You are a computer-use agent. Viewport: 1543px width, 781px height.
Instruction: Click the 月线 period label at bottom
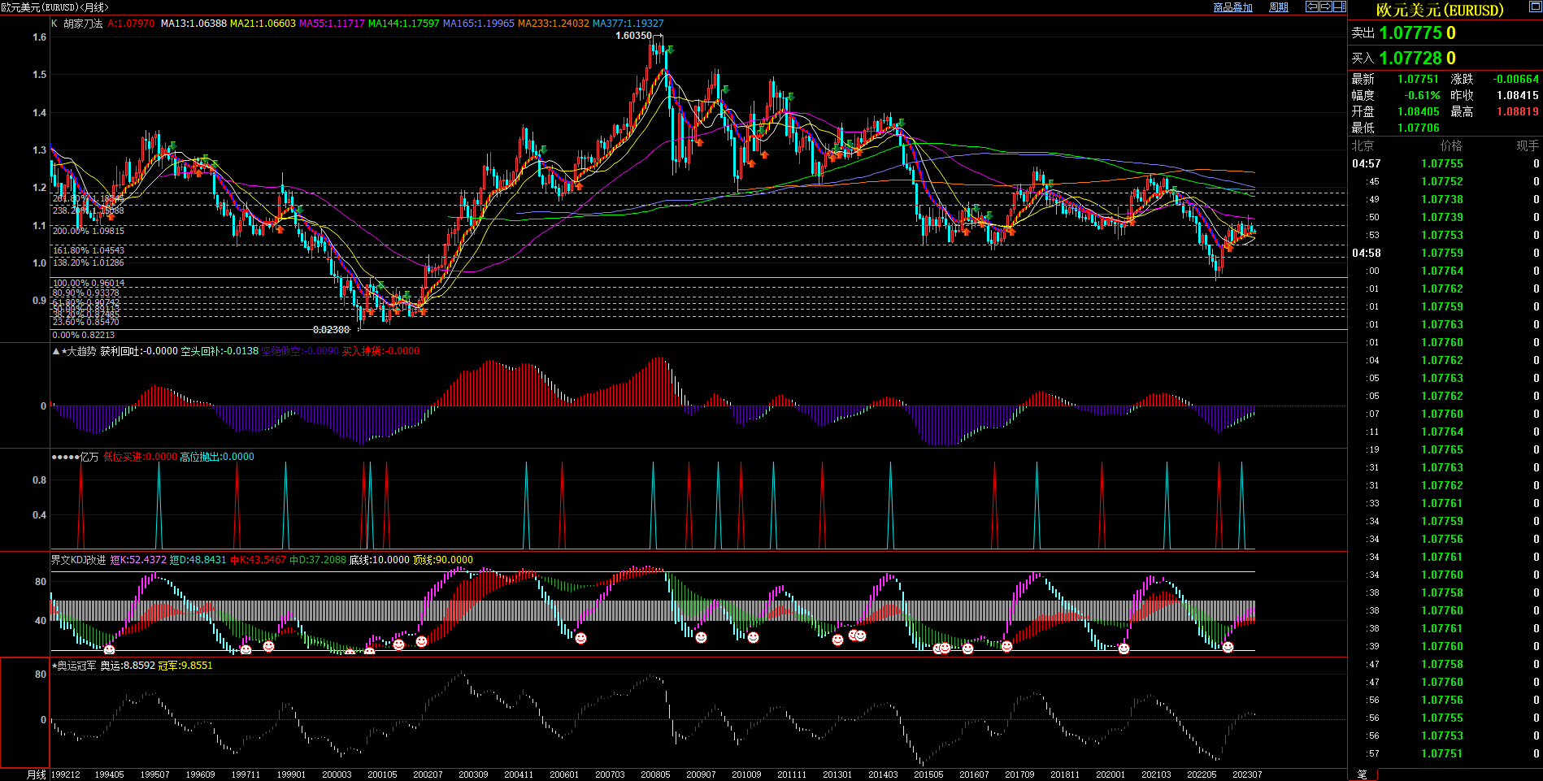pos(37,774)
